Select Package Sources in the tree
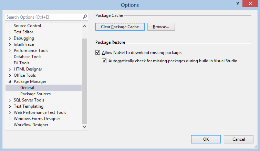 point(35,94)
